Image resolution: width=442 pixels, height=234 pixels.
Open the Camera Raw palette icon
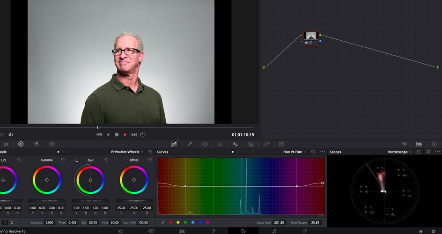tap(6, 144)
